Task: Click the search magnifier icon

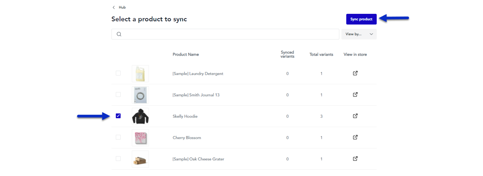Action: click(119, 34)
